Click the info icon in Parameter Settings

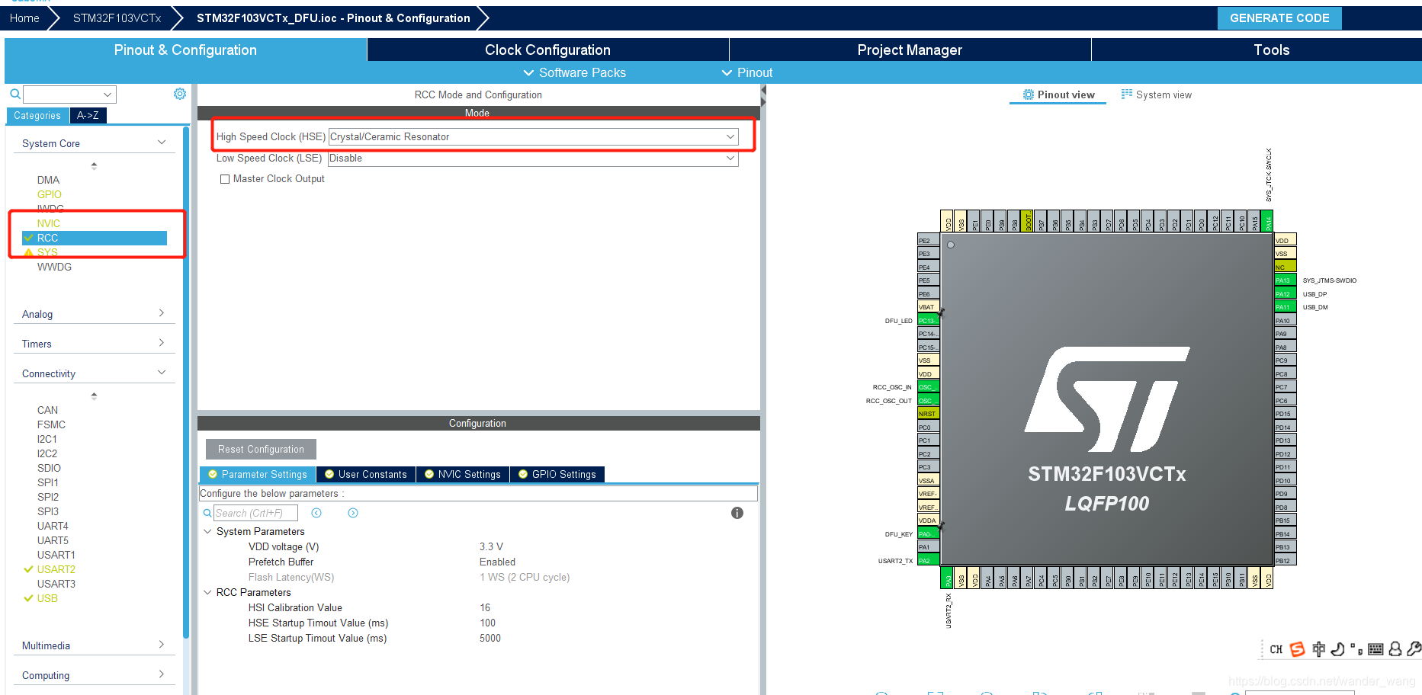click(x=737, y=513)
